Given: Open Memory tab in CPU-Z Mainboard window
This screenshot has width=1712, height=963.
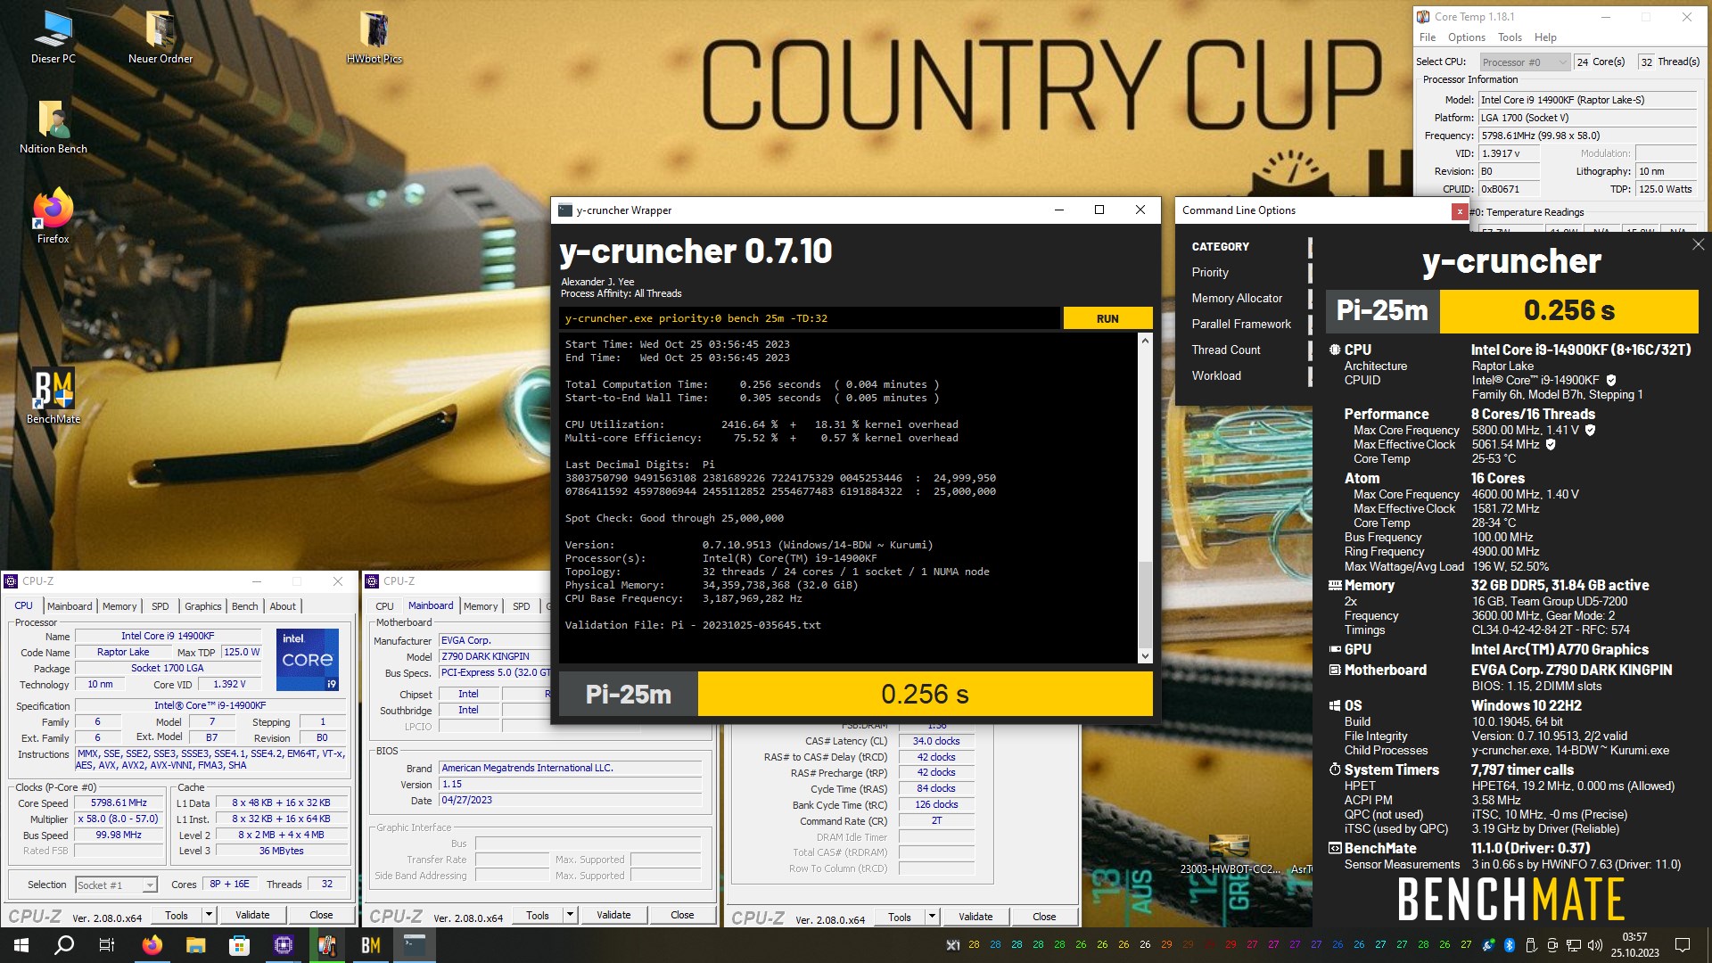Looking at the screenshot, I should (x=481, y=606).
